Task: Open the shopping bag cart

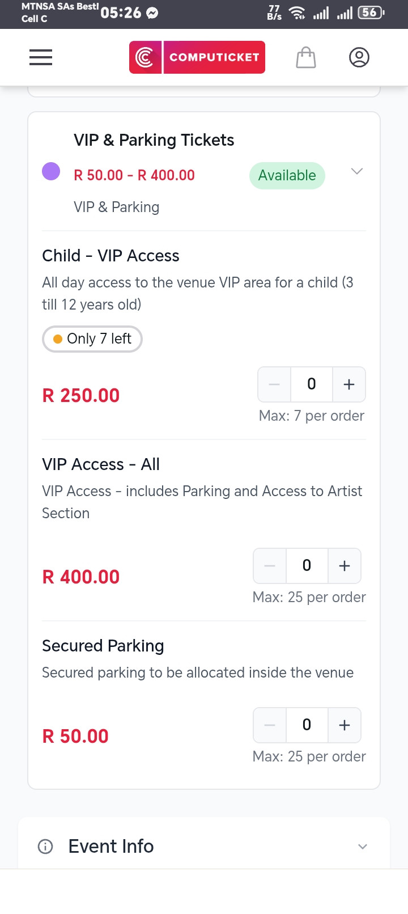Action: click(306, 57)
